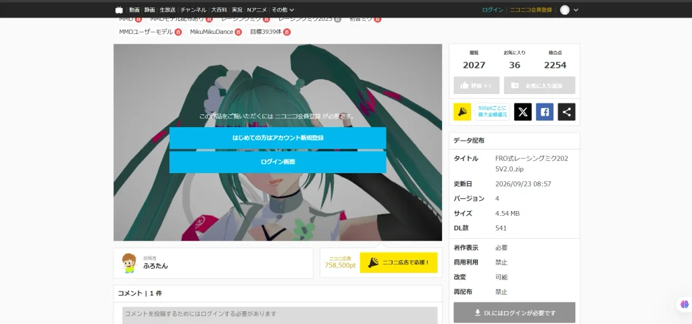Click the DL数 value 541
This screenshot has width=692, height=324.
click(x=501, y=228)
